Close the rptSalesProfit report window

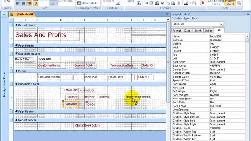click(x=167, y=14)
